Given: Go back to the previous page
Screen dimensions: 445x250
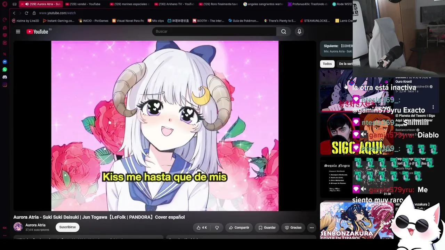Looking at the screenshot, I should tap(14, 13).
